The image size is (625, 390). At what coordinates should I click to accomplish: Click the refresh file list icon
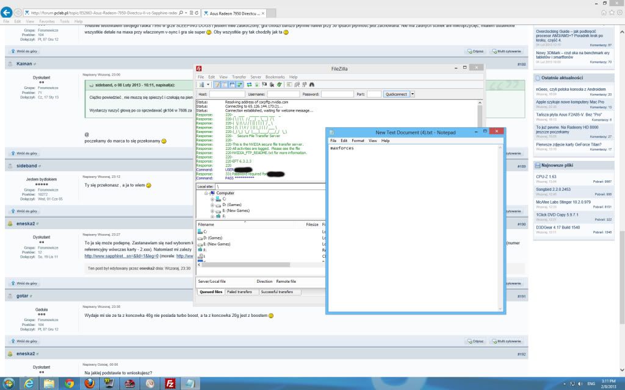pos(249,85)
